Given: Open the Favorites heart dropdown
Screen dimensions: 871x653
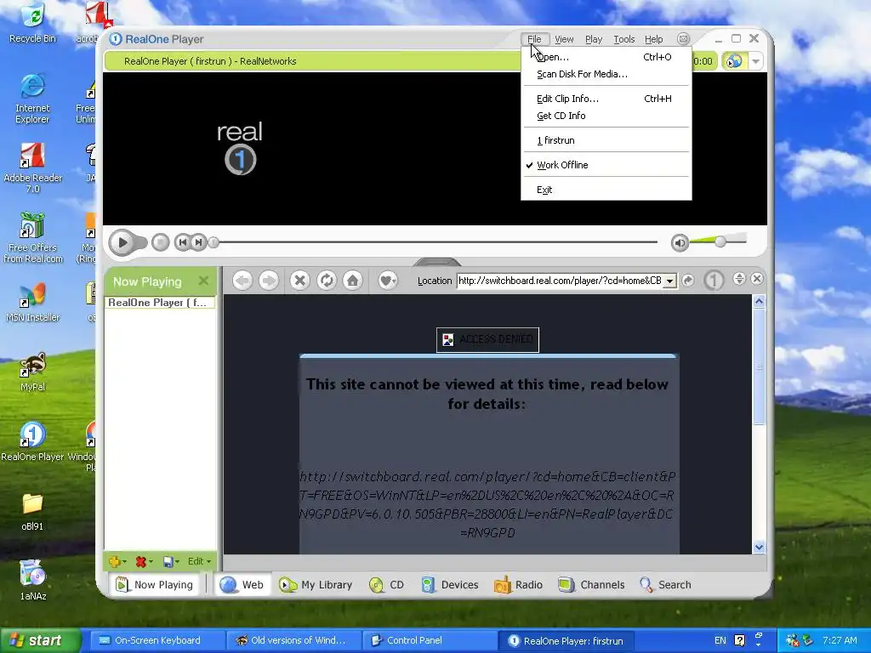Looking at the screenshot, I should coord(388,281).
